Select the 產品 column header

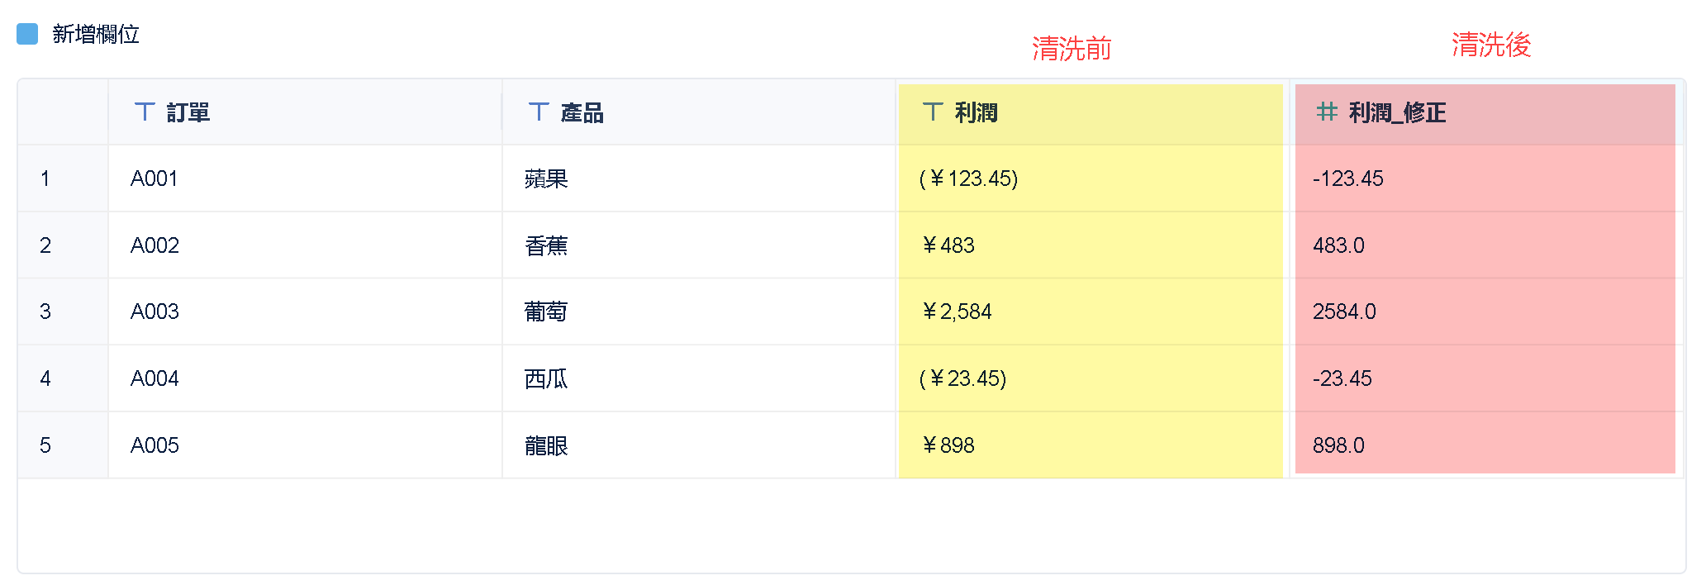click(x=582, y=112)
